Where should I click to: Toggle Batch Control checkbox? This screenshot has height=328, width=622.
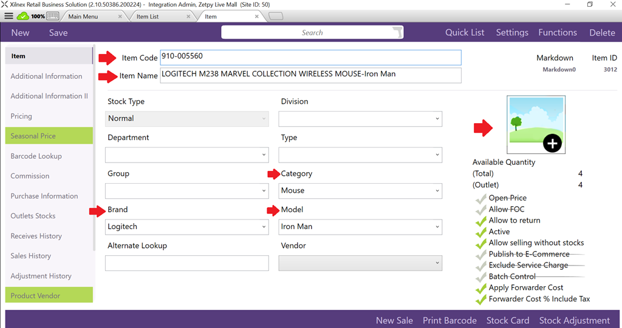pos(481,277)
